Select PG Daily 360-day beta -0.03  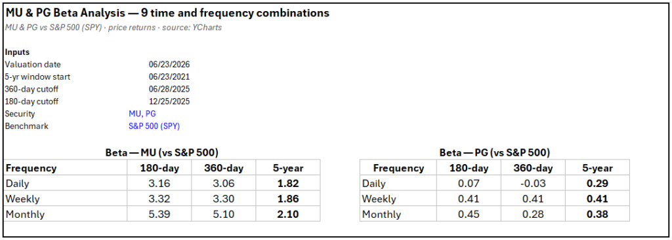533,184
